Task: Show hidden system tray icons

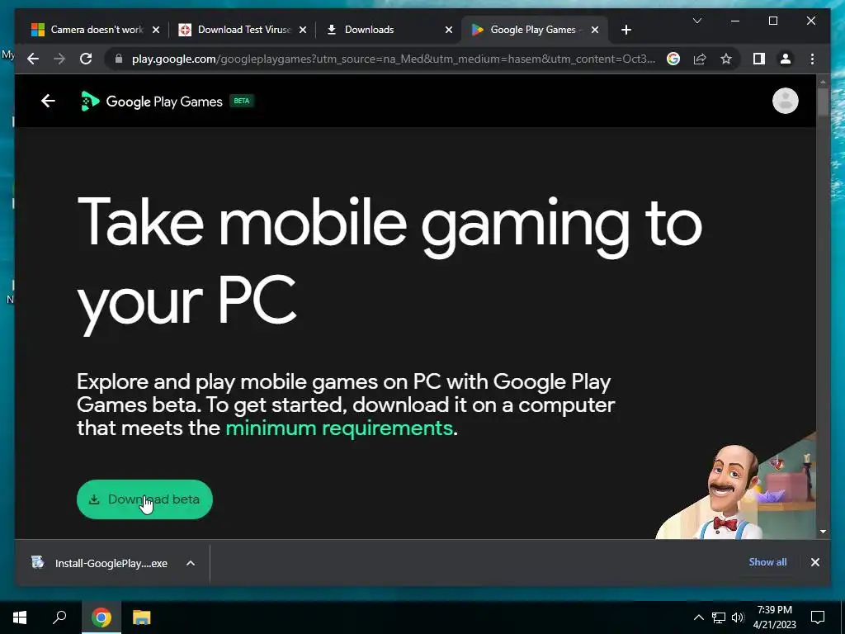Action: (x=698, y=617)
